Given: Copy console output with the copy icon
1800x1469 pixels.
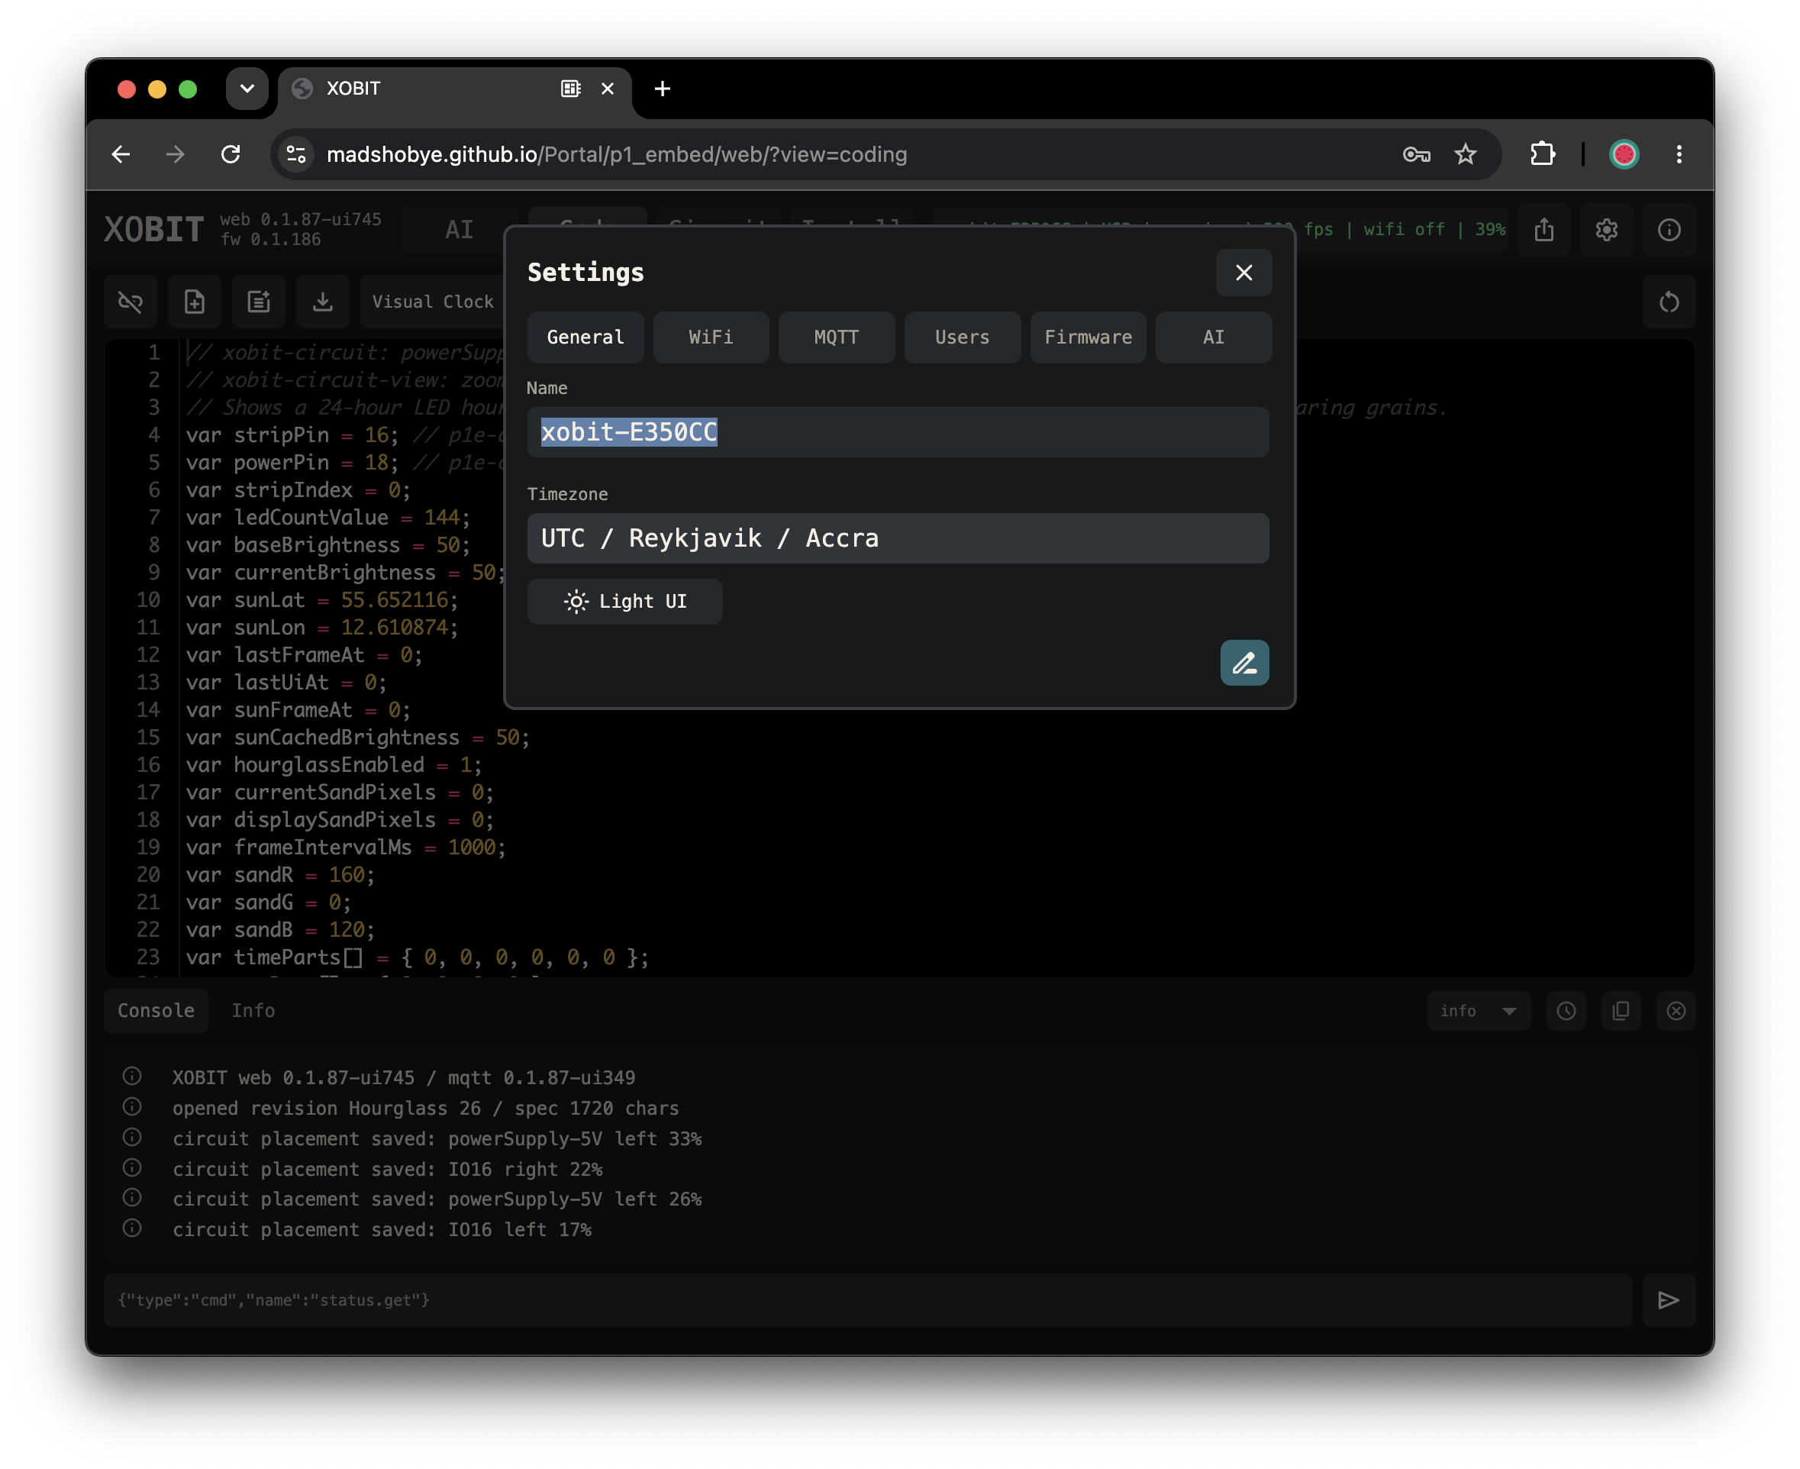Looking at the screenshot, I should [x=1621, y=1011].
